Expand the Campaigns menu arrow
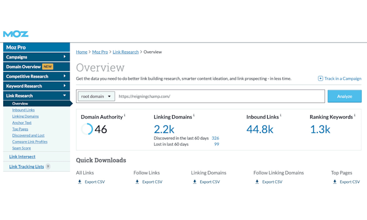367x220 pixels. point(64,56)
